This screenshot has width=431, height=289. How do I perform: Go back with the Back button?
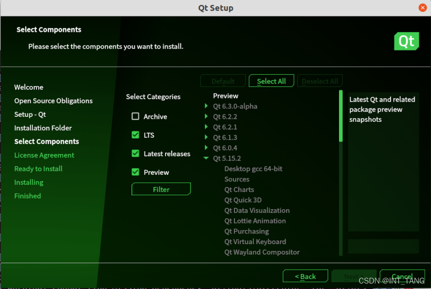(x=305, y=276)
